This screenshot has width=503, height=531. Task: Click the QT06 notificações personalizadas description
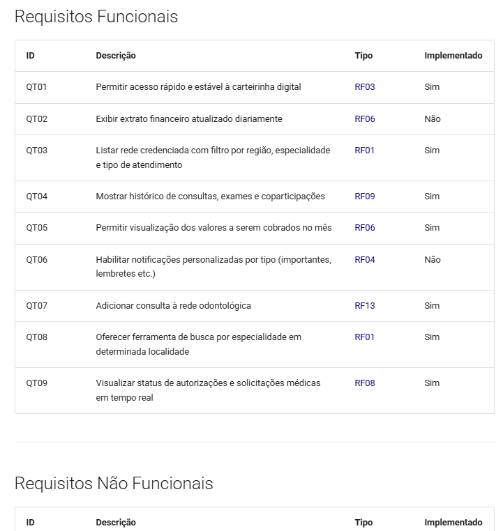[213, 267]
